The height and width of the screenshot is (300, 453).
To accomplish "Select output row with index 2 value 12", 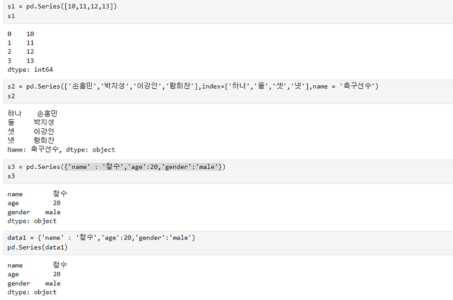I will coord(21,52).
